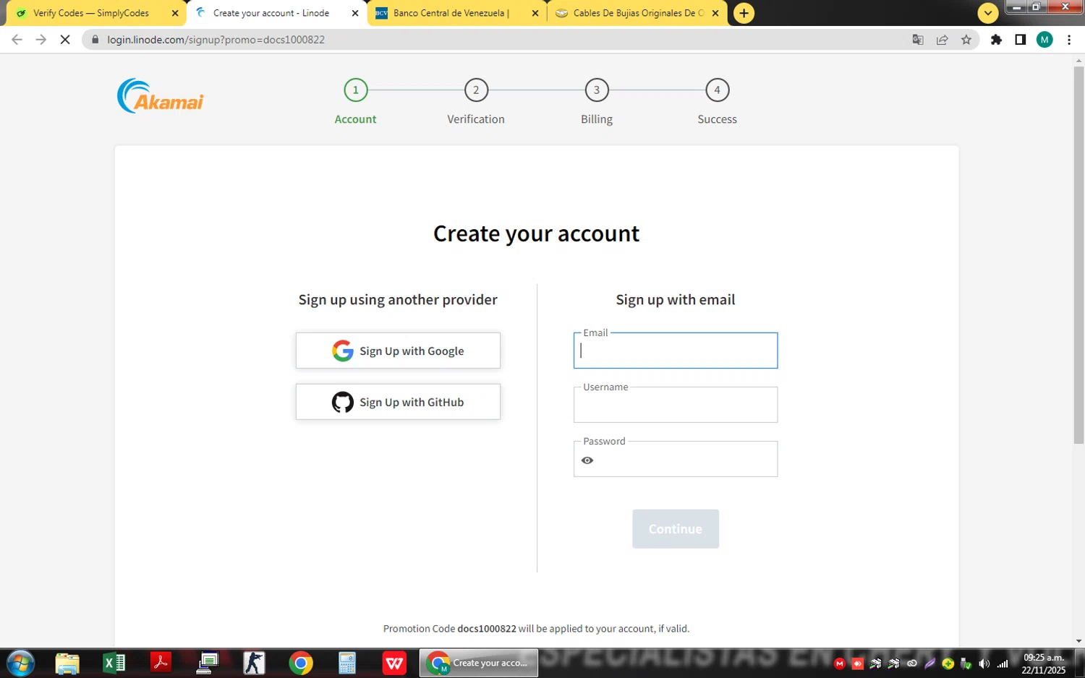Open the Chrome three-dot menu
The image size is (1085, 678).
tap(1068, 40)
